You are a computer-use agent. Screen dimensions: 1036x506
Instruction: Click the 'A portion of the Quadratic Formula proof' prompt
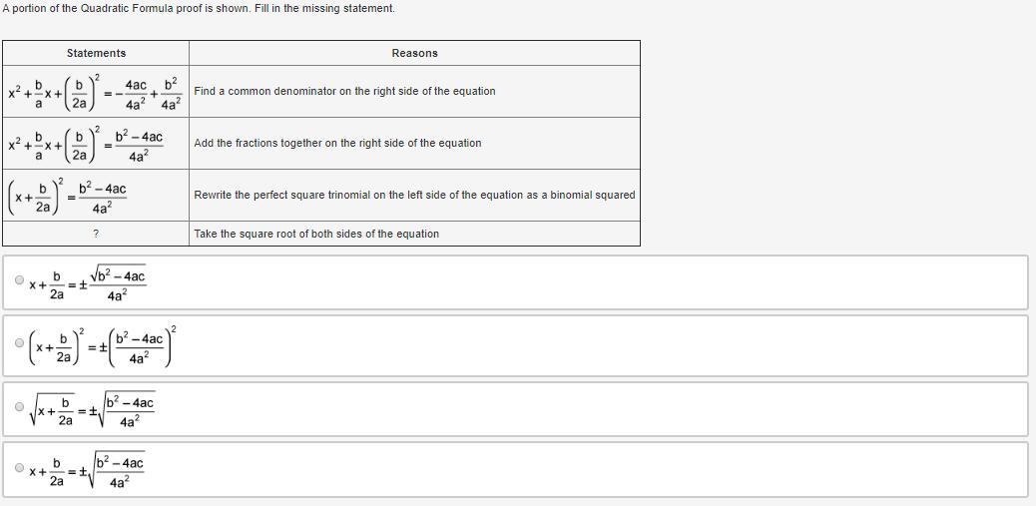199,9
